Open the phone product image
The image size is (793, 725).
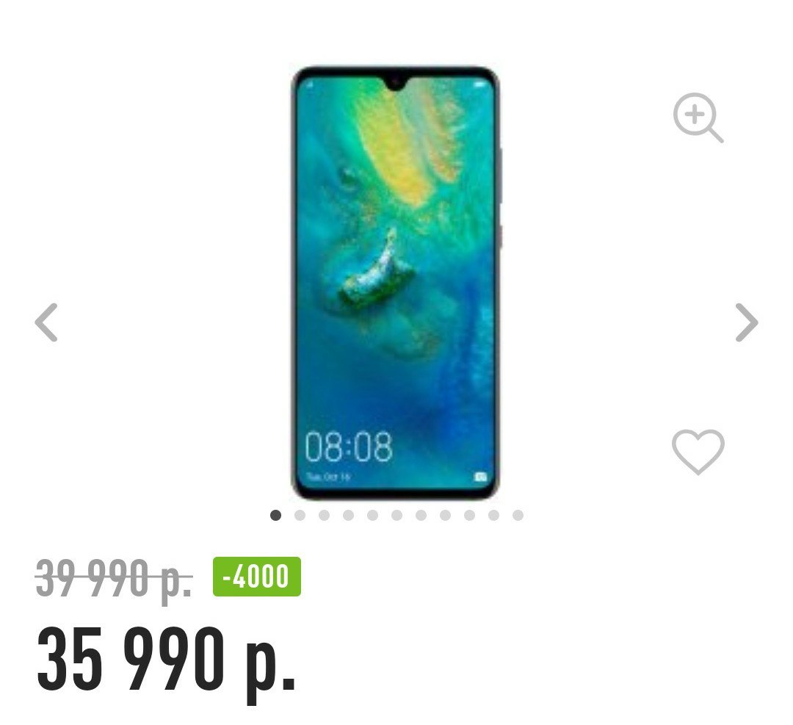click(x=396, y=283)
